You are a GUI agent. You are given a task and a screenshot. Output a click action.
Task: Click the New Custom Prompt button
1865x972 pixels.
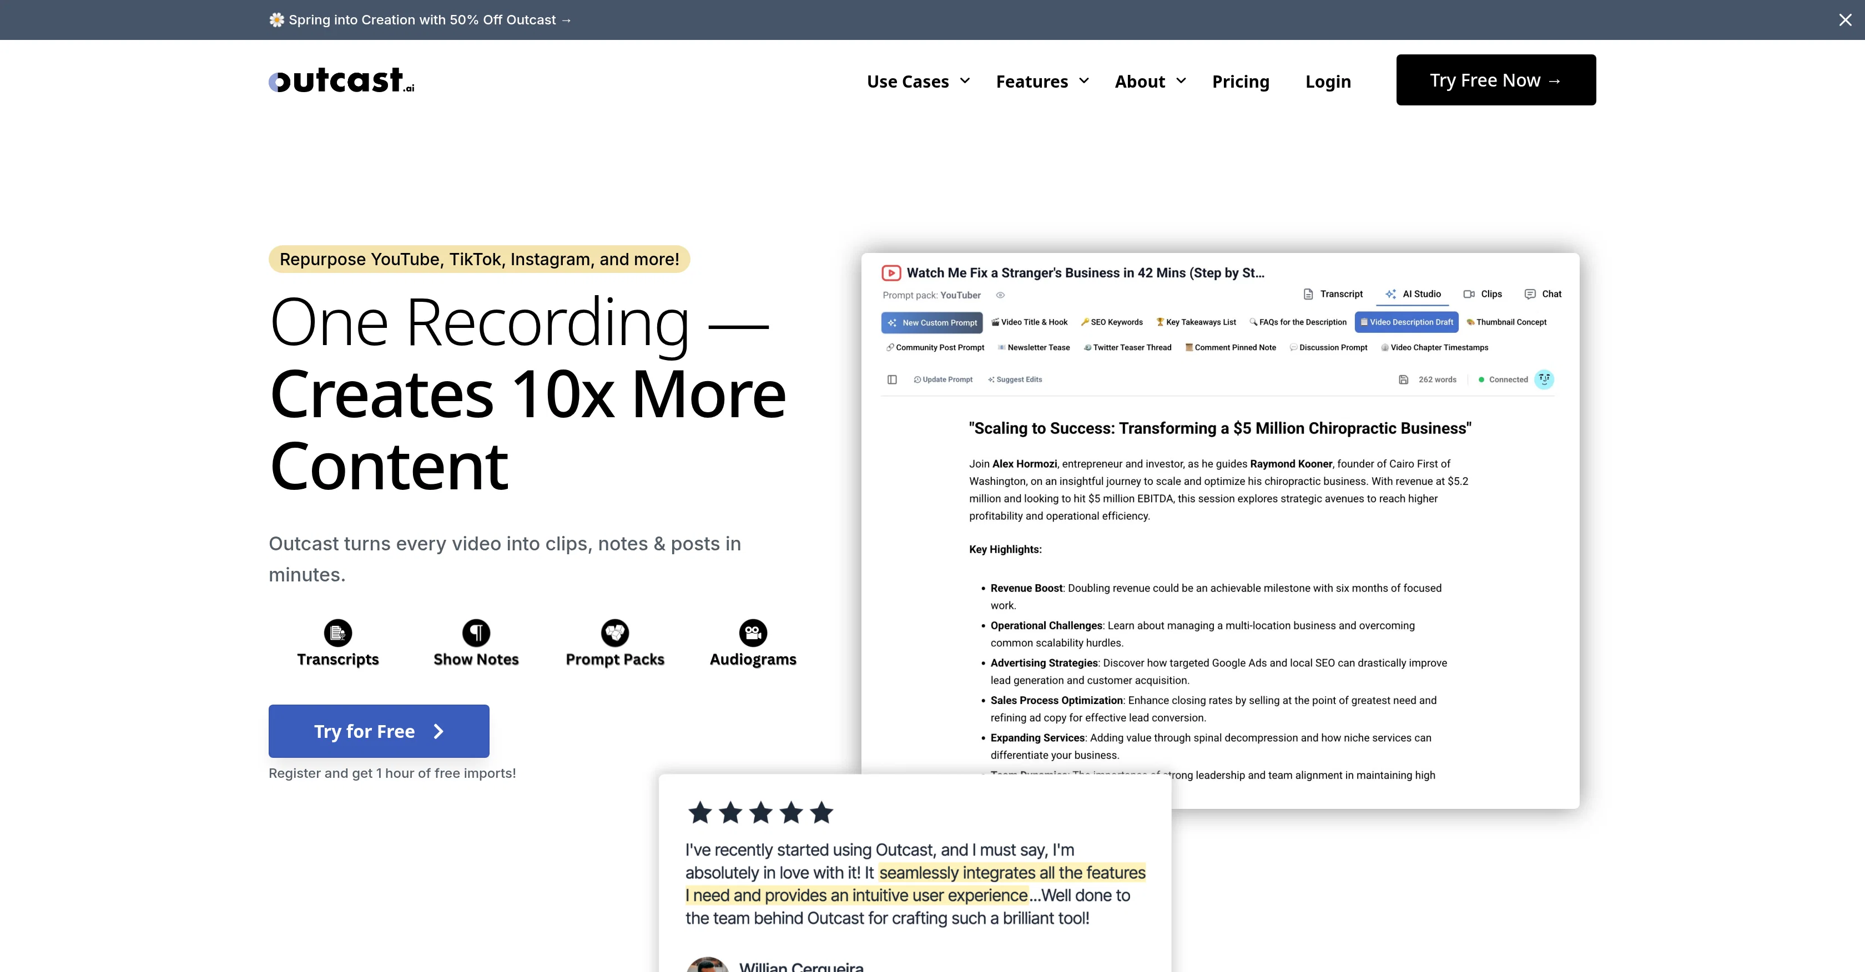pos(932,323)
